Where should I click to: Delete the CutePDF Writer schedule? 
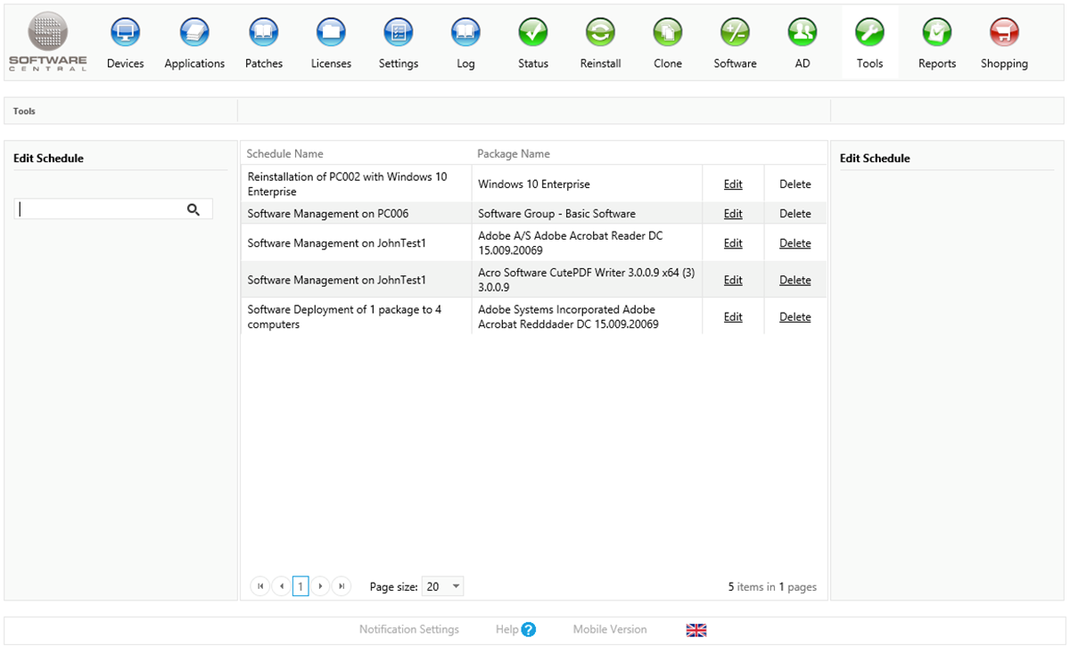[x=794, y=280]
